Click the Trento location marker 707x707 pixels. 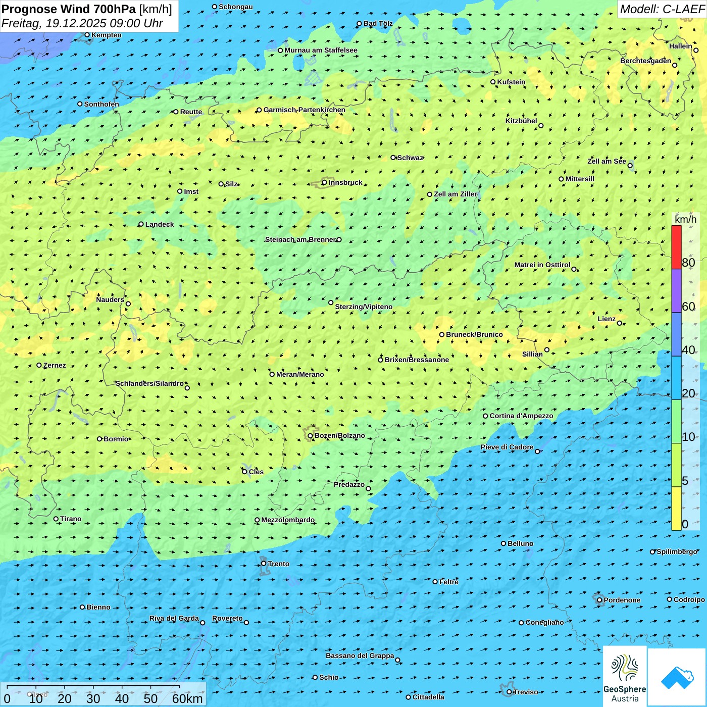(264, 564)
